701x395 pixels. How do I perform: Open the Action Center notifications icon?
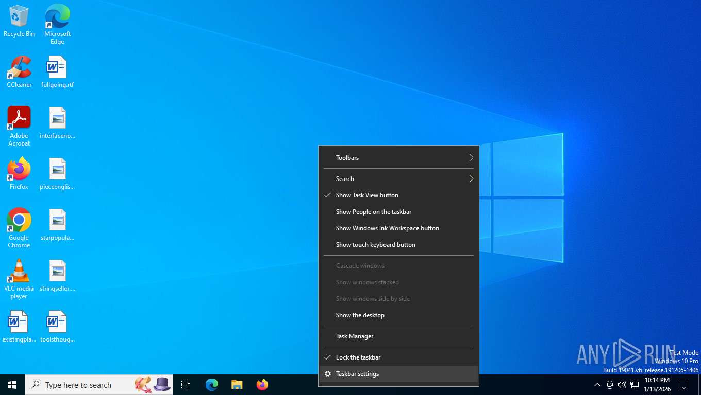tap(684, 385)
